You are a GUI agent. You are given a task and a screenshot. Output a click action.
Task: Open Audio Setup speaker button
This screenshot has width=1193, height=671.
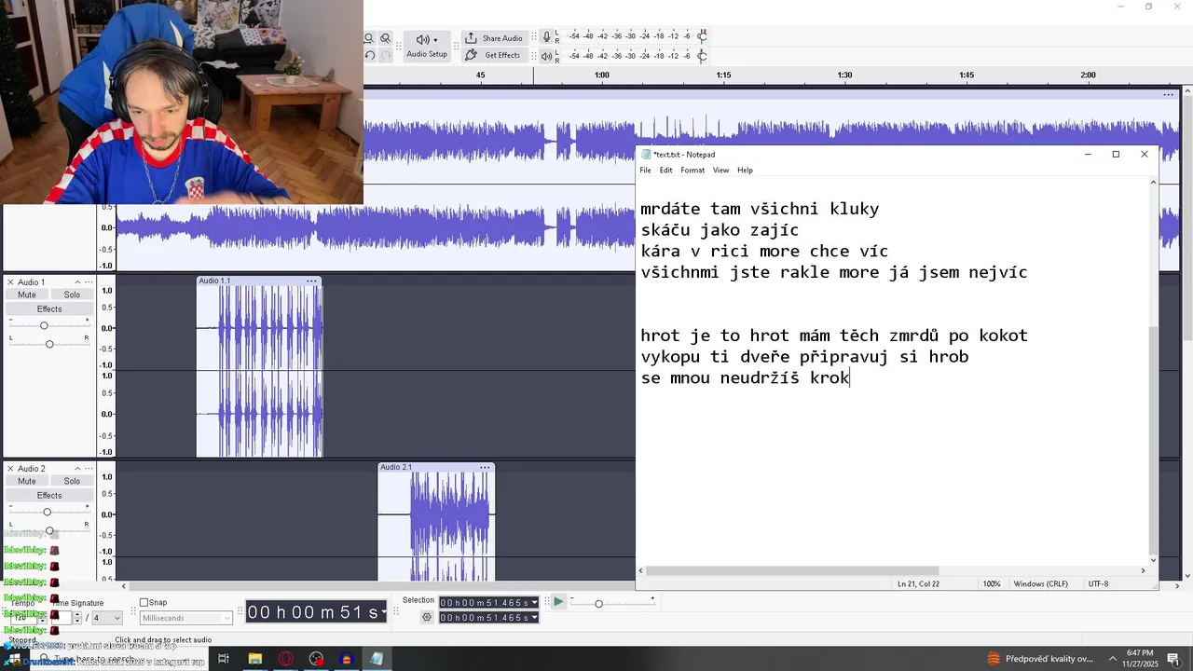pos(427,46)
